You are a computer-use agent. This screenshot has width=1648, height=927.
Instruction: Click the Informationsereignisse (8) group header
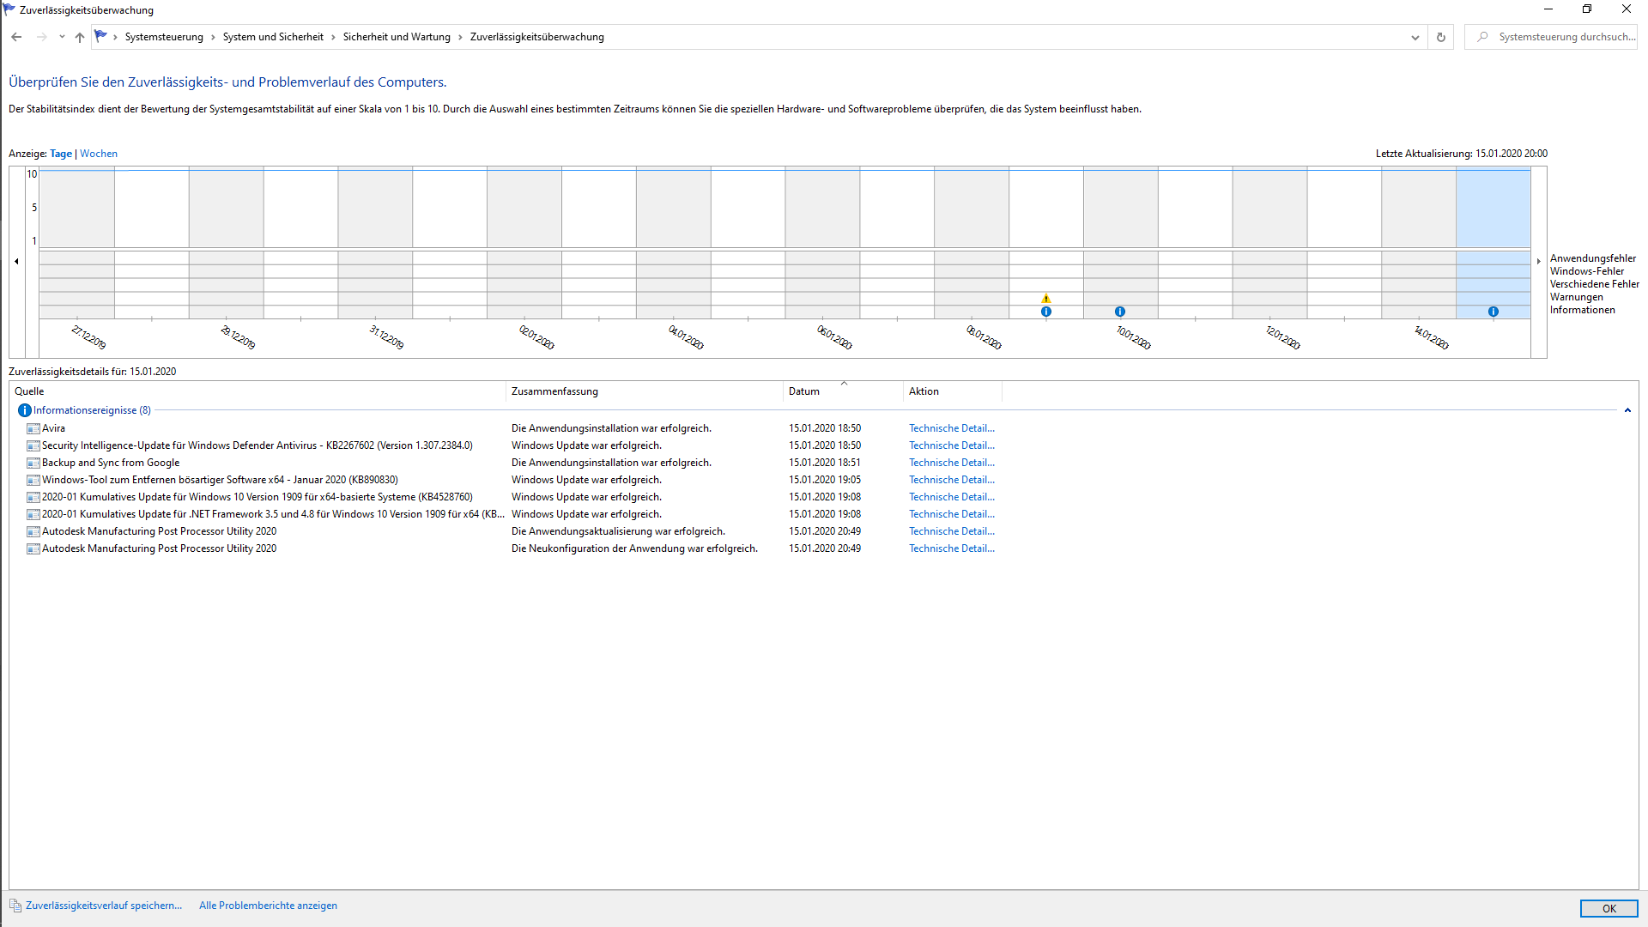92,410
